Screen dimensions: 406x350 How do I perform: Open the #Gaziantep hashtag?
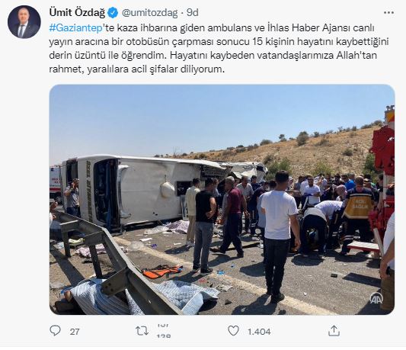tap(76, 28)
